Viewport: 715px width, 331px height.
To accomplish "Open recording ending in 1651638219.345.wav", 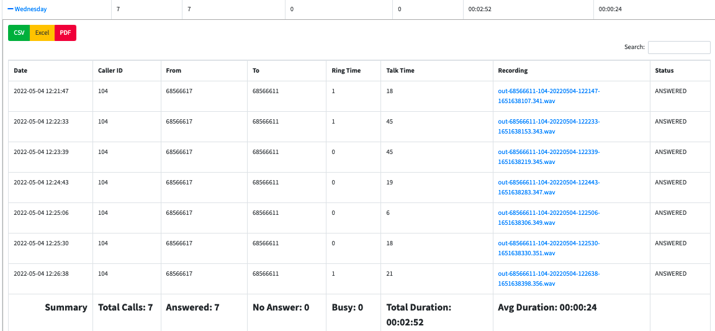I will pyautogui.click(x=549, y=156).
